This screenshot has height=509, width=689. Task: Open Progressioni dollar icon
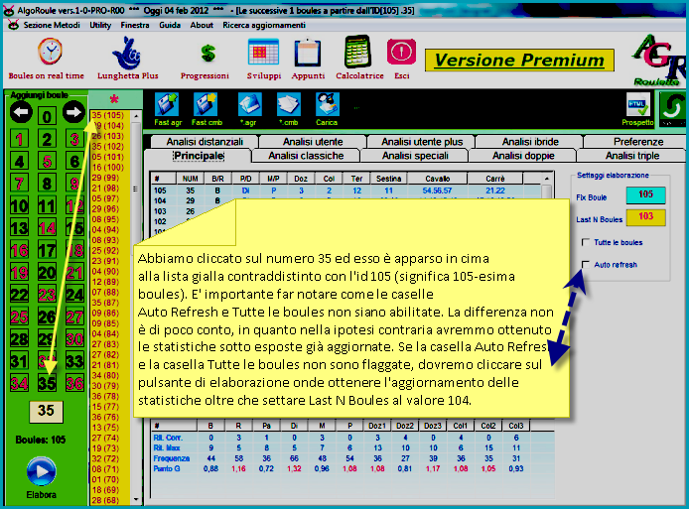207,54
